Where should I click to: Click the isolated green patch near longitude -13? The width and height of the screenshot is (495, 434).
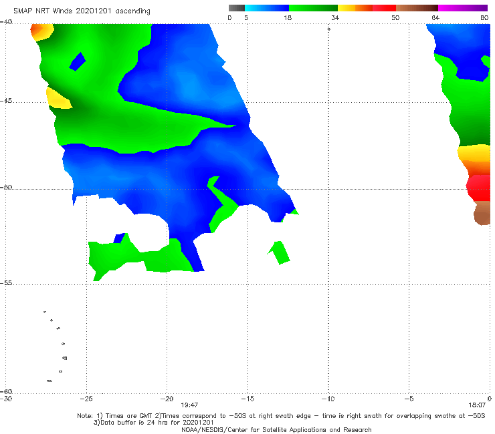click(x=280, y=252)
